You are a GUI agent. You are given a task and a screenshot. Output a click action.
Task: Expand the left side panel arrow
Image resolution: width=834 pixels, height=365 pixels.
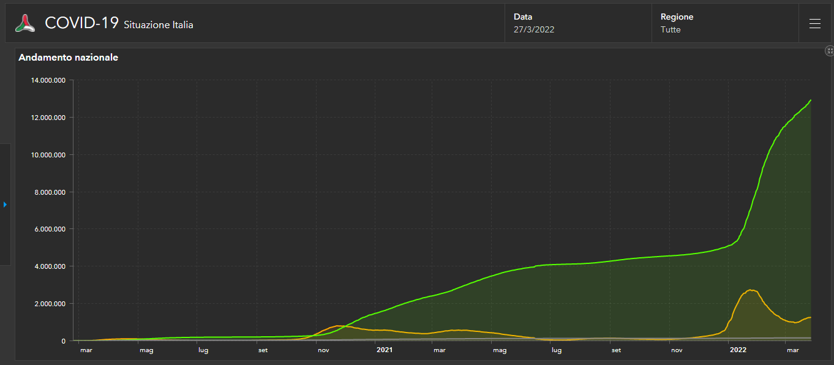click(5, 204)
